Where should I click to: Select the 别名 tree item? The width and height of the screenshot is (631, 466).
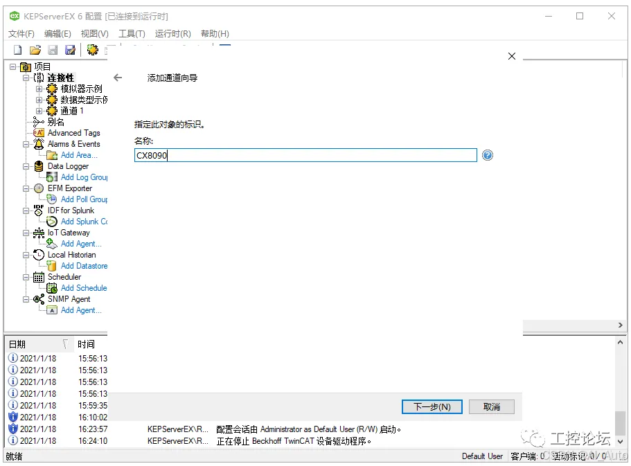click(x=55, y=122)
